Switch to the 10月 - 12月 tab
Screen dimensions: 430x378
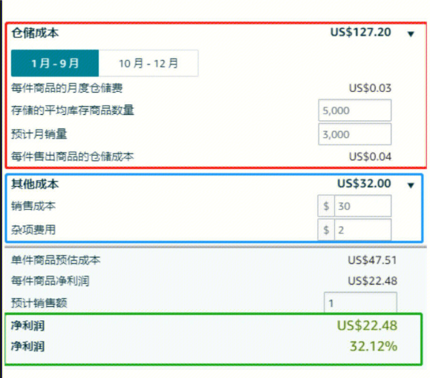coord(149,63)
